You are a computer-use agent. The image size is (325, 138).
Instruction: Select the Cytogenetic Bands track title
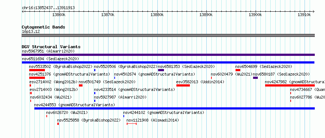43,27
